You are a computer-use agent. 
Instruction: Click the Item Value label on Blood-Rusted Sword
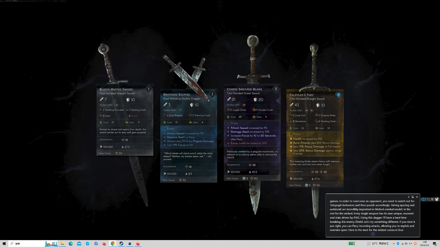105,153
